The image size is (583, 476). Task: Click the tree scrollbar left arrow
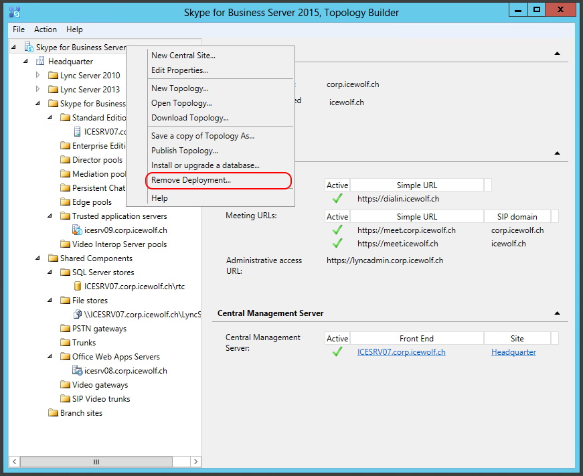click(x=15, y=462)
